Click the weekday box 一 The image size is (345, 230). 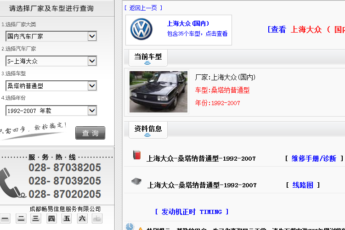[x=5, y=219]
